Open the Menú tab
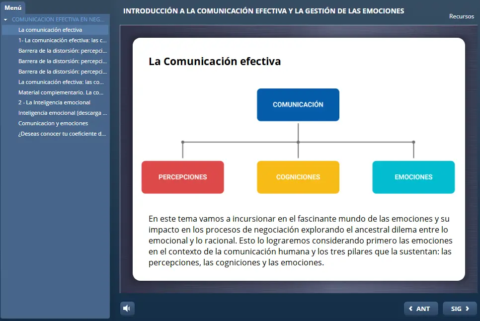This screenshot has width=480, height=321. (x=12, y=7)
